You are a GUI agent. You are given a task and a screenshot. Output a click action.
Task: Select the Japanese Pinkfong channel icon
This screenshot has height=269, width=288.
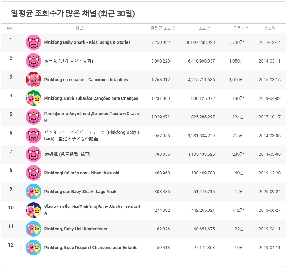[33, 135]
